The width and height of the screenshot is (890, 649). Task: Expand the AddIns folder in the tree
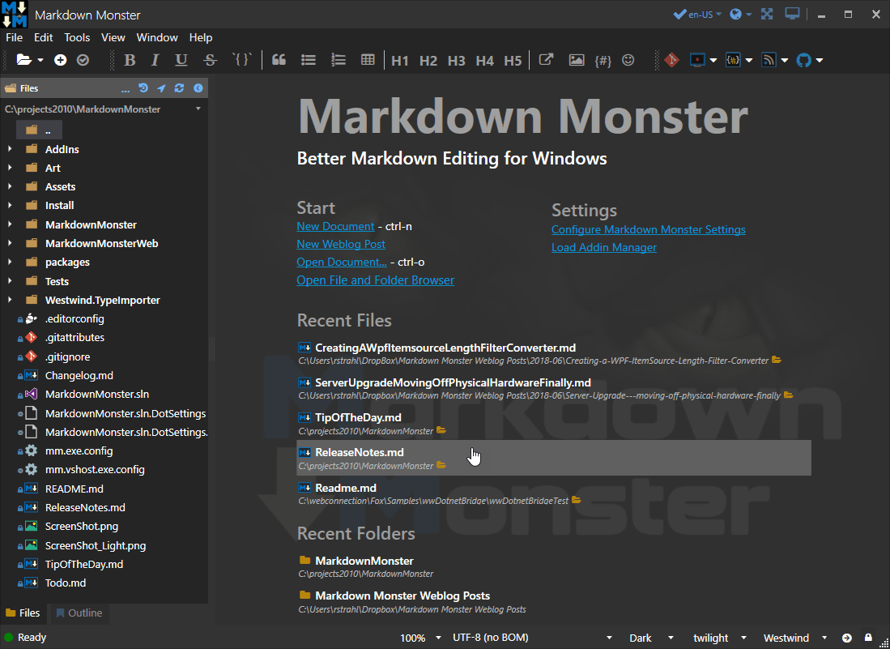8,149
